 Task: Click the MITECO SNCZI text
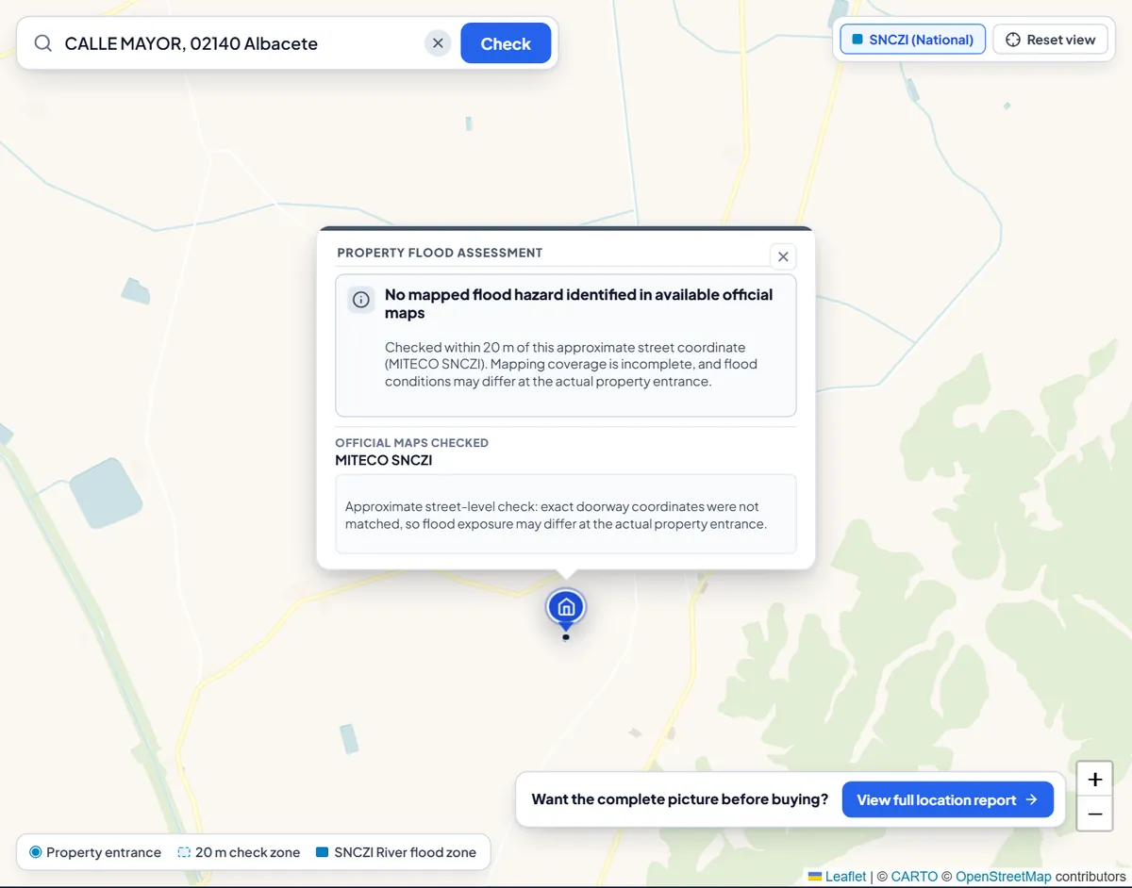point(384,461)
